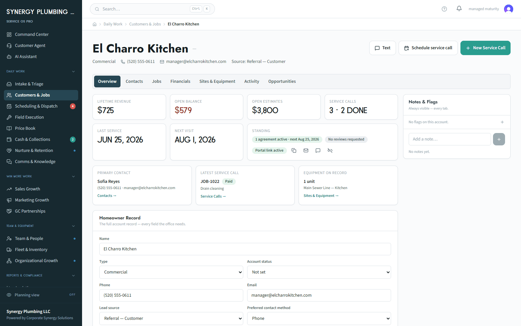The height and width of the screenshot is (326, 521).
Task: Open GC Partnerships
Action: pyautogui.click(x=41, y=211)
